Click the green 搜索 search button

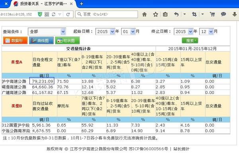click(x=190, y=40)
